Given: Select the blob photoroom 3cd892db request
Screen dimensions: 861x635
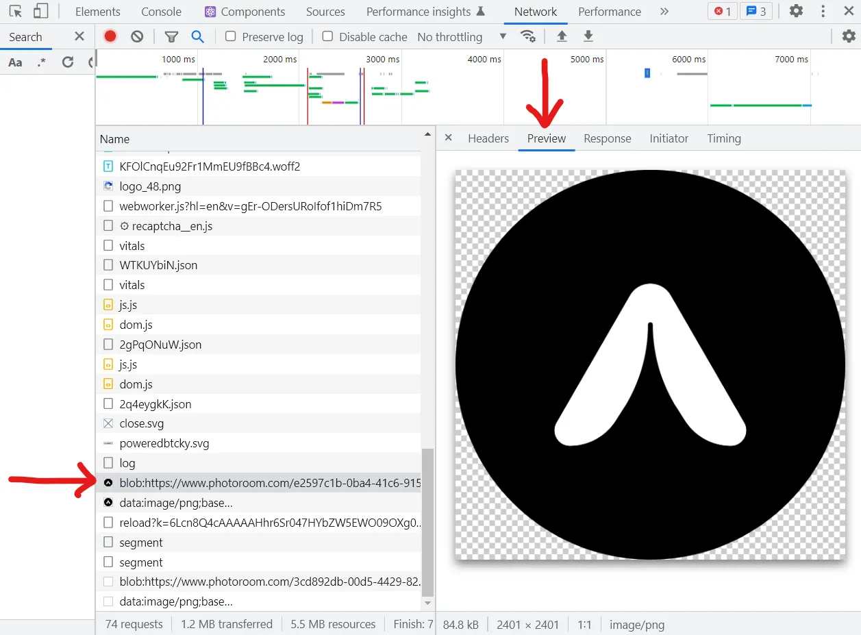Looking at the screenshot, I should click(258, 582).
